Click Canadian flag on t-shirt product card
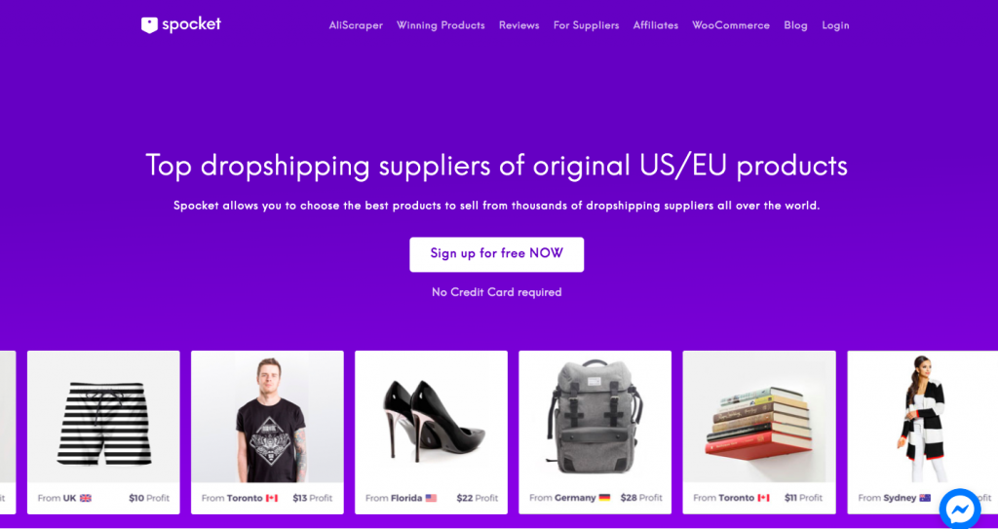This screenshot has width=998, height=529. (272, 498)
